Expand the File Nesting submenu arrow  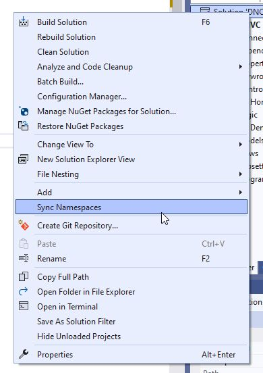(241, 174)
